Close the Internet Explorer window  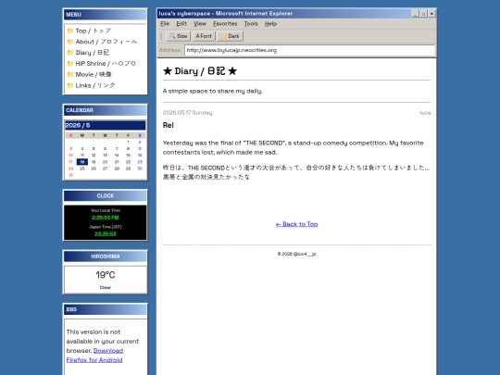(x=431, y=14)
